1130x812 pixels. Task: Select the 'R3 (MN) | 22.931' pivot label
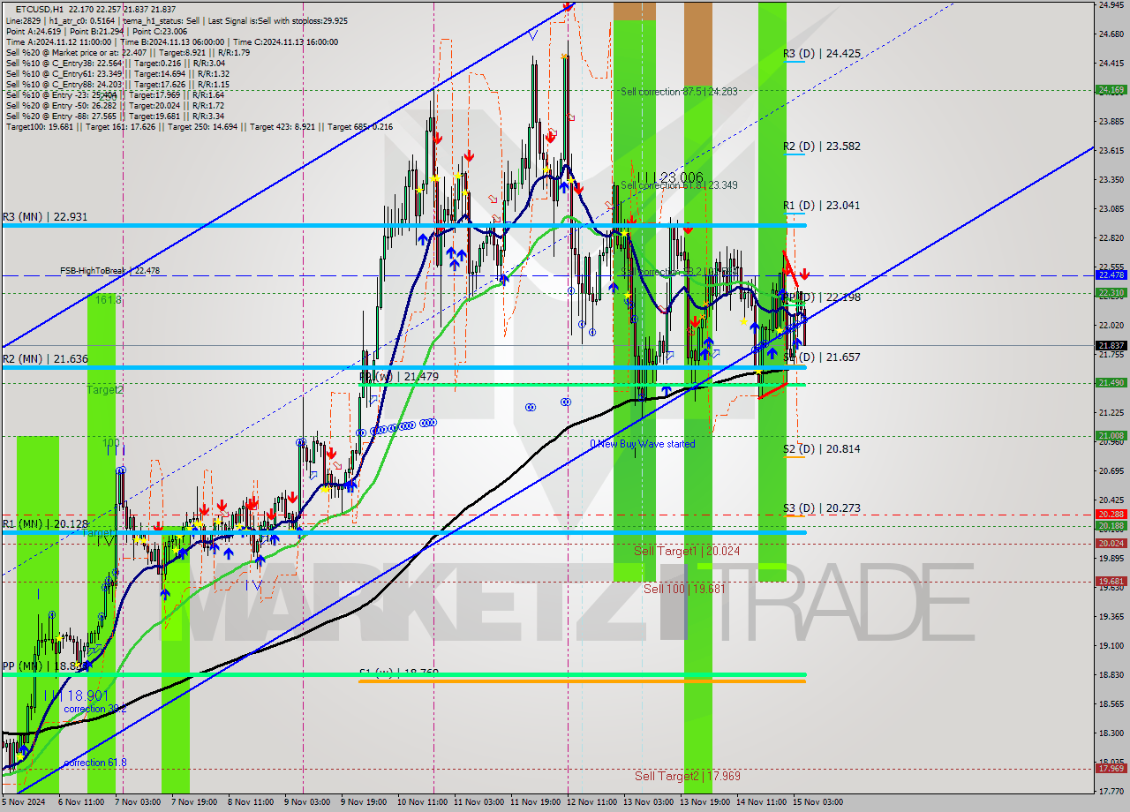43,216
